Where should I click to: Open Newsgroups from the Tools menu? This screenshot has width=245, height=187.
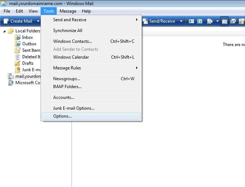91,79
